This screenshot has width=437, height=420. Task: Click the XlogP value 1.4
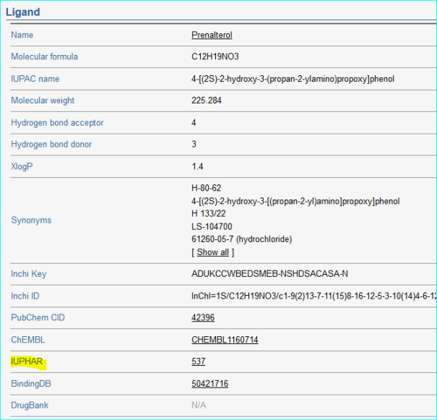[x=197, y=166]
